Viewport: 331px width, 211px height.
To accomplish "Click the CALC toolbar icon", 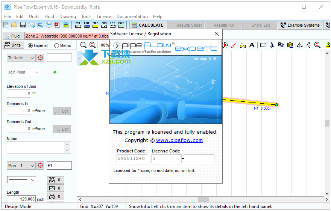I will pos(121,25).
